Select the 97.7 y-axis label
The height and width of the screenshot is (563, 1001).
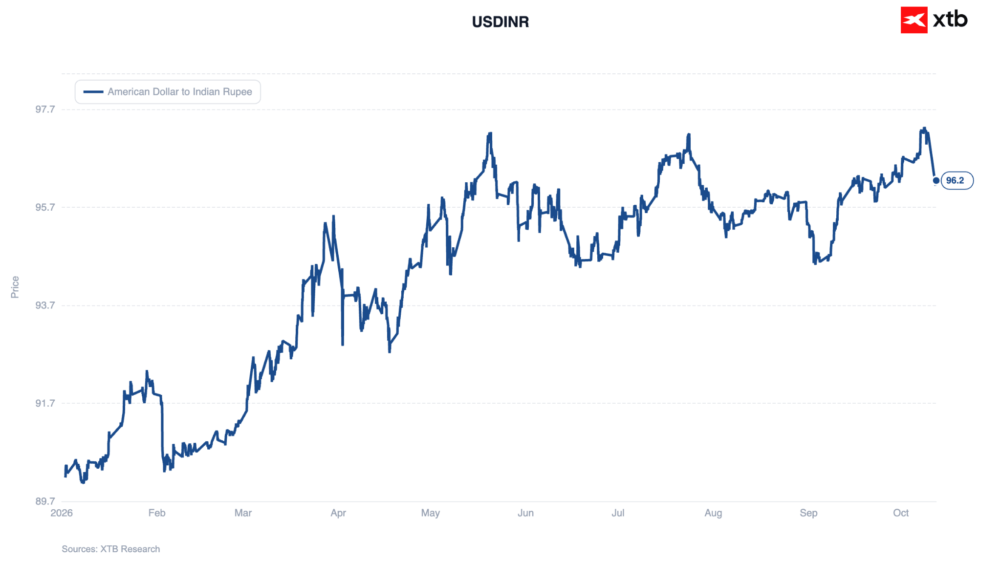(45, 109)
